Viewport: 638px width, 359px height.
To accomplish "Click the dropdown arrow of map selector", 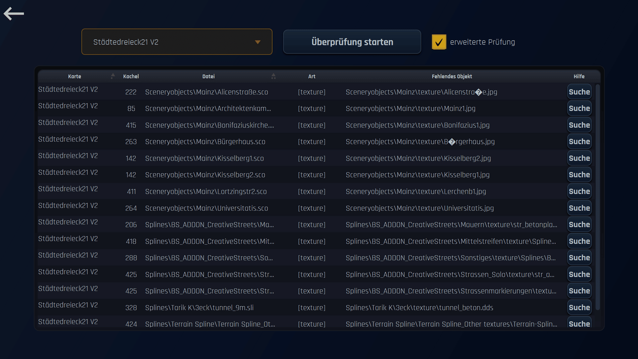I will coord(258,42).
